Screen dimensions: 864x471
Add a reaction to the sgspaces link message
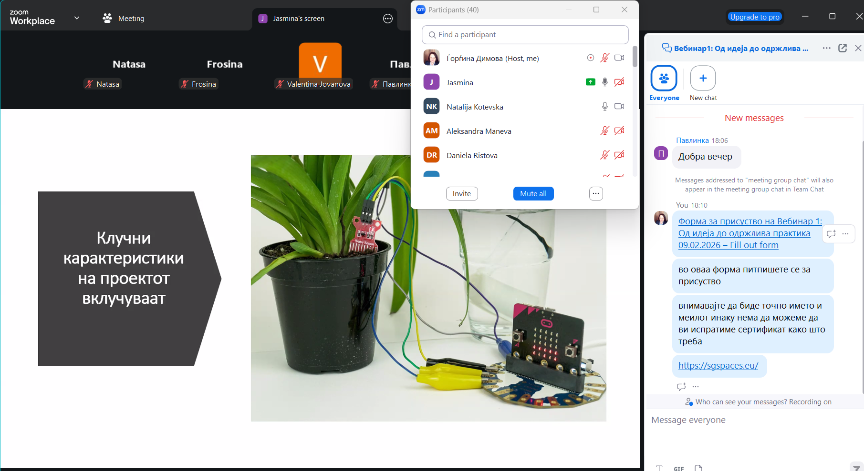[x=681, y=387]
